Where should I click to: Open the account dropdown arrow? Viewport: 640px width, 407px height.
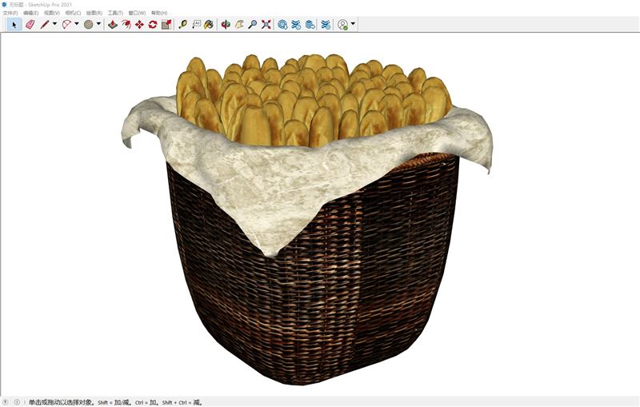tap(353, 24)
